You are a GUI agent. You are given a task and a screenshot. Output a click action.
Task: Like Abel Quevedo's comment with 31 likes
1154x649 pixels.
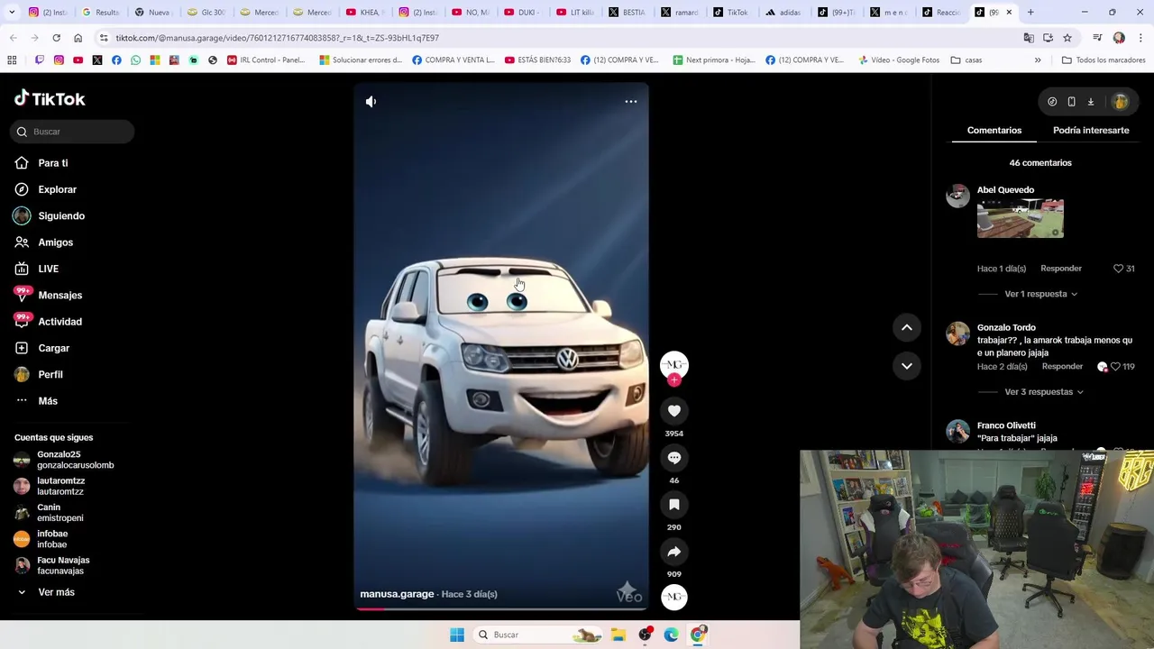1118,269
